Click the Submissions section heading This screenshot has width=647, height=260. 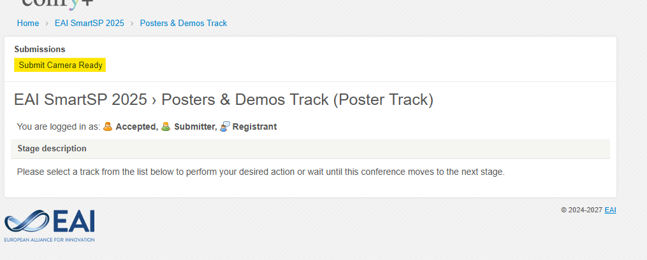(x=40, y=49)
